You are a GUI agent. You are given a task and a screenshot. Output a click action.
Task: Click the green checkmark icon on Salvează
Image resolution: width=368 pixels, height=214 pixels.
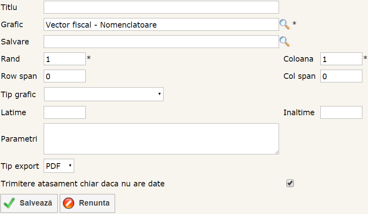(9, 203)
